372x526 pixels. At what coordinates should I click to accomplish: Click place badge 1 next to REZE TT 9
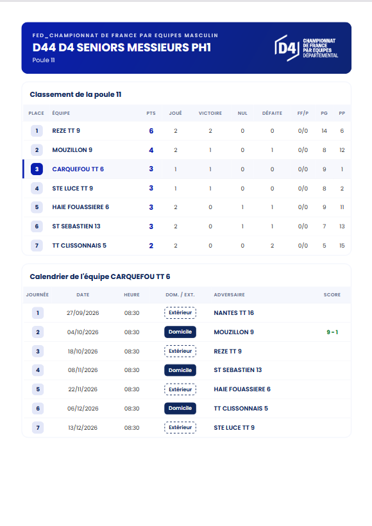pos(37,131)
